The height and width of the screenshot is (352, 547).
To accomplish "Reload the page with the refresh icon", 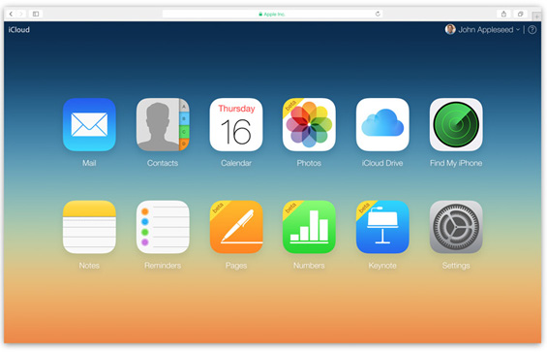I will coord(378,14).
